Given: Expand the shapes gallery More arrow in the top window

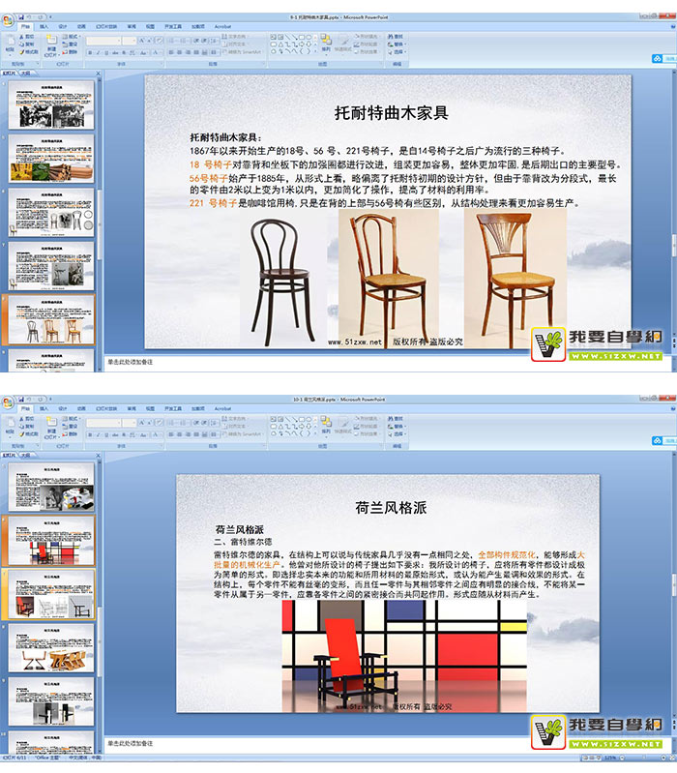Looking at the screenshot, I should click(x=315, y=51).
